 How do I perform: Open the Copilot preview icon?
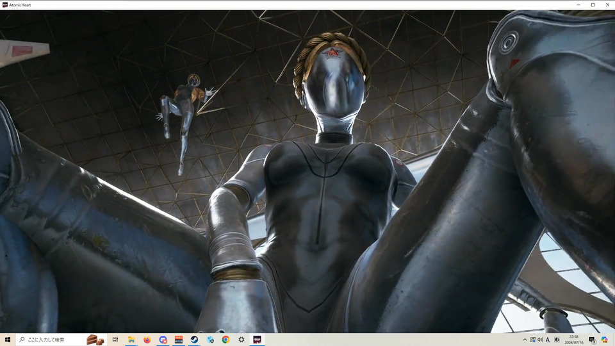pos(604,340)
